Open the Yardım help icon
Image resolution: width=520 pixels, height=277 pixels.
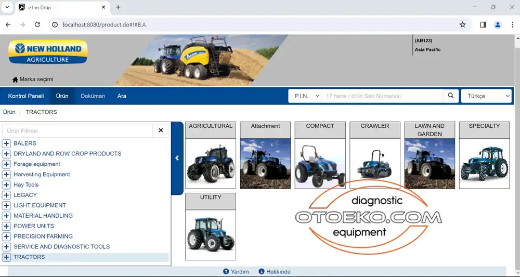226,271
